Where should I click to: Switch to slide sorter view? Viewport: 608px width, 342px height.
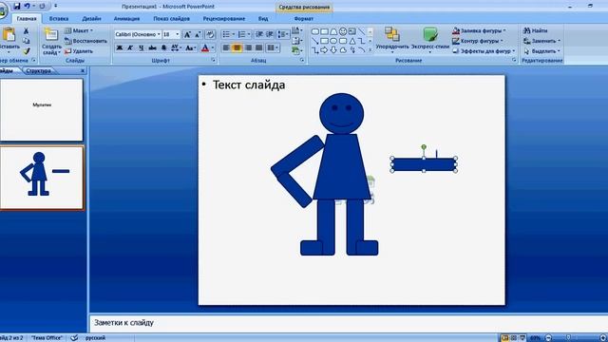click(x=514, y=338)
